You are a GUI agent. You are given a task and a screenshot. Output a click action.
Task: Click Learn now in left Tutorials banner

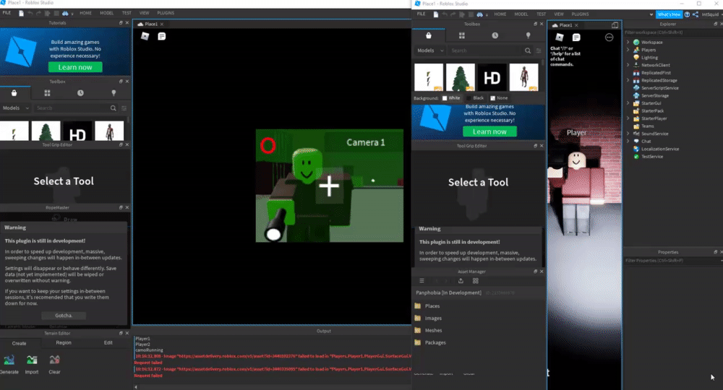click(75, 67)
